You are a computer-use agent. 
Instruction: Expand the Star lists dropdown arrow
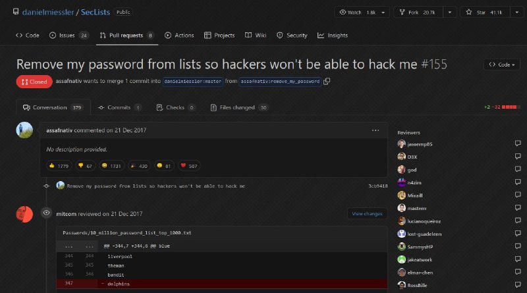pos(517,13)
